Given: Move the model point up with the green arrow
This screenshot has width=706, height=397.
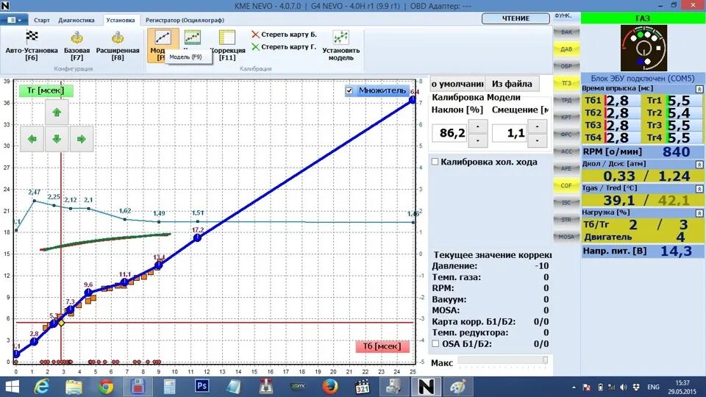Looking at the screenshot, I should tap(57, 112).
